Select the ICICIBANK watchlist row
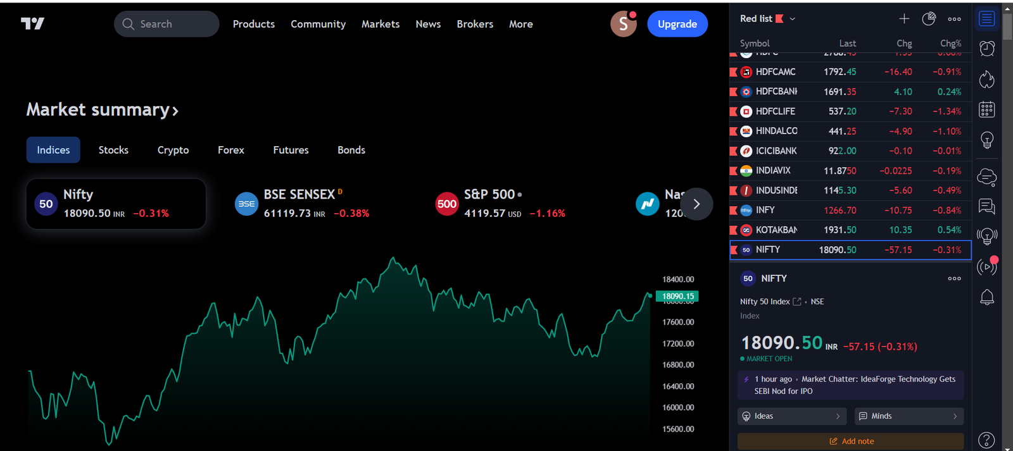The height and width of the screenshot is (451, 1013). [850, 151]
